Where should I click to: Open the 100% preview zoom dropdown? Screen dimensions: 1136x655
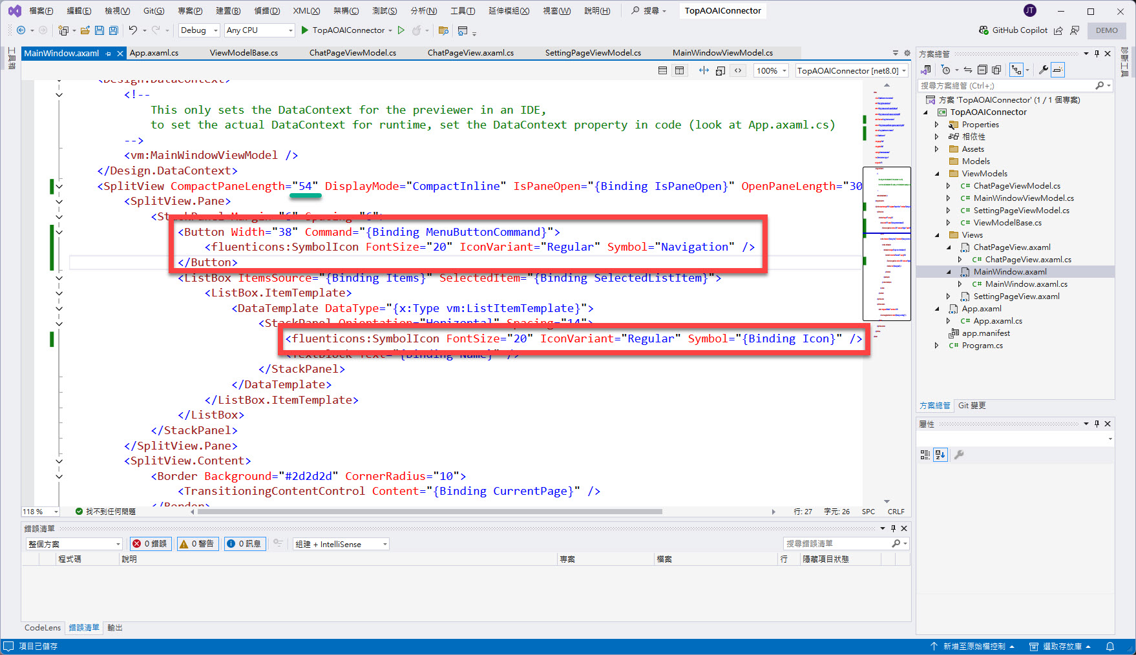click(x=771, y=70)
